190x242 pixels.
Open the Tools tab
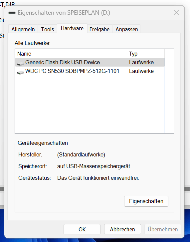[47, 29]
